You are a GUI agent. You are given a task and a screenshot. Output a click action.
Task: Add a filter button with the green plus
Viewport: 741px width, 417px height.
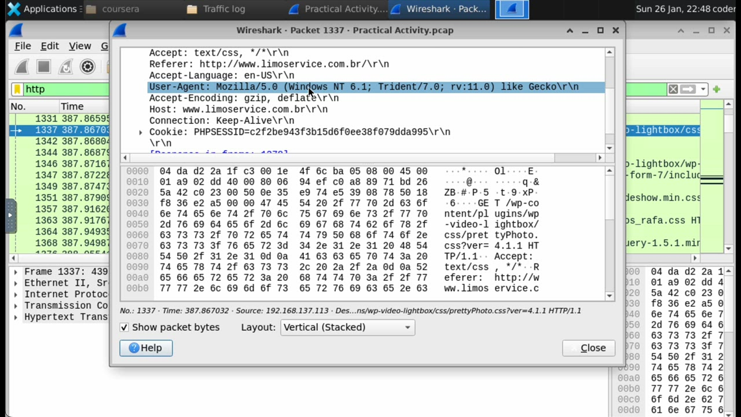click(x=717, y=89)
